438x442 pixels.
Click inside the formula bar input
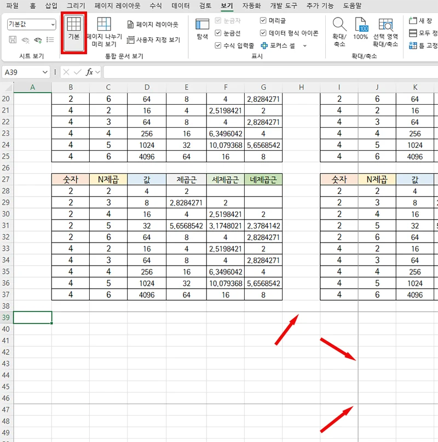tap(270, 72)
